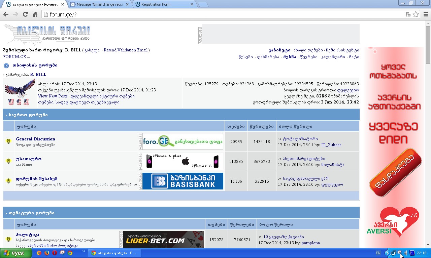Click the status icon next to პოლიტიკა forum

click(8, 240)
